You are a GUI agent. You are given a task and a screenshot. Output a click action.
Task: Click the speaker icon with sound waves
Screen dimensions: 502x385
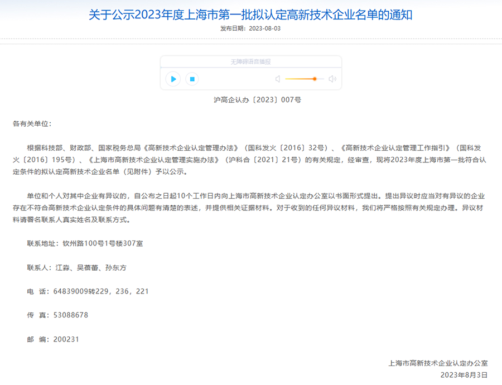(332, 79)
